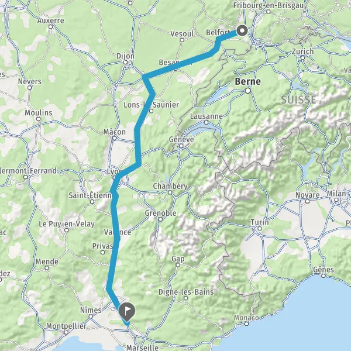The height and width of the screenshot is (351, 351).
Task: Click the Genève city marker
Action: 181,146
